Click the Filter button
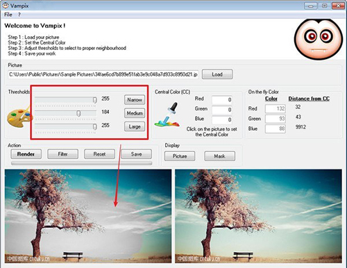The height and width of the screenshot is (268, 347). click(x=62, y=154)
